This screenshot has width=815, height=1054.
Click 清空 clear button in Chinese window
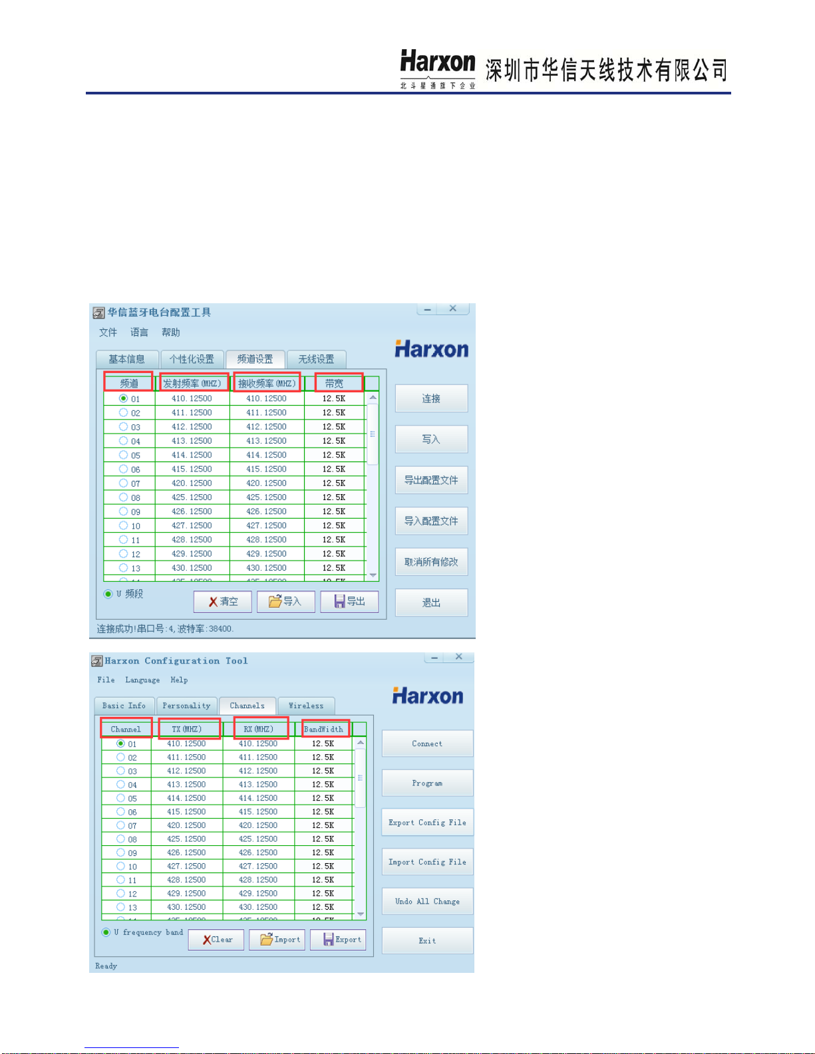223,602
